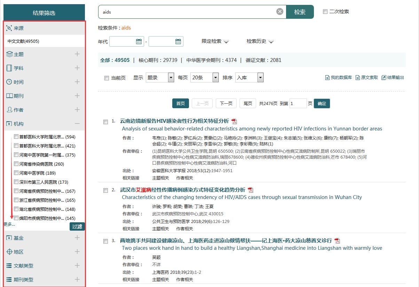Enable the 二次检索 checkbox
The image size is (419, 287).
(x=325, y=12)
